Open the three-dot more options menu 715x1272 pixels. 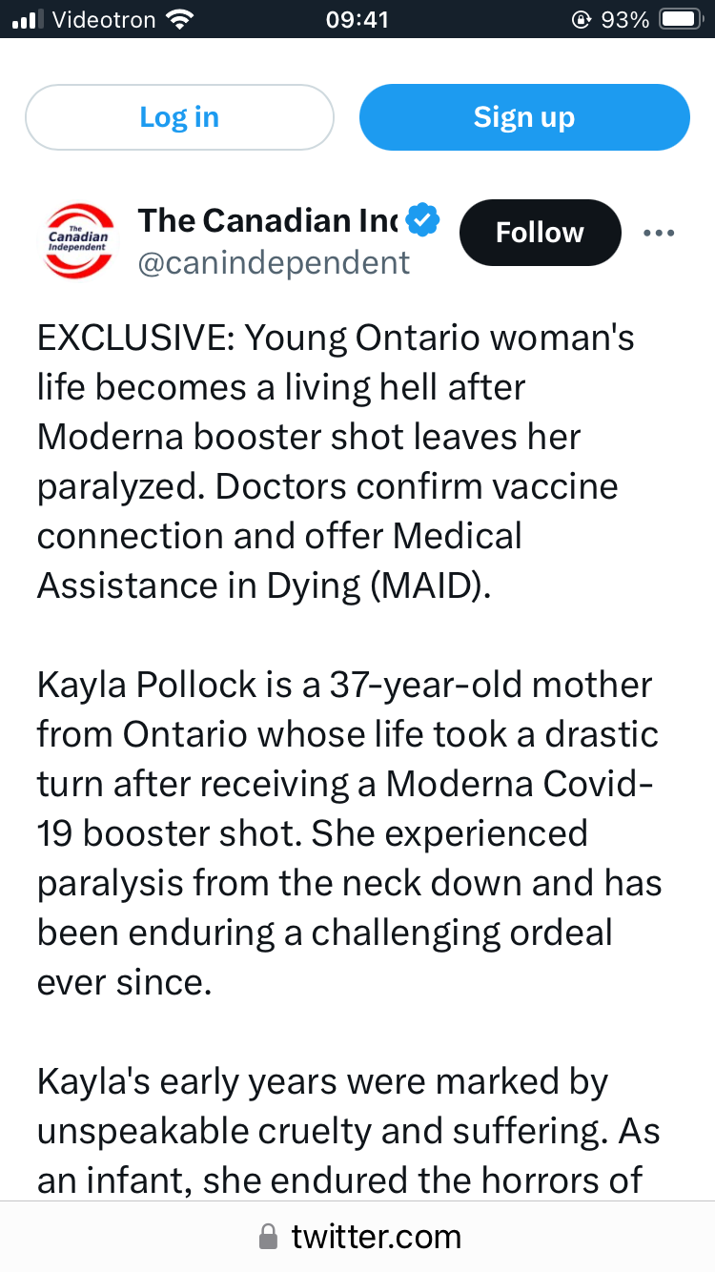pos(659,233)
